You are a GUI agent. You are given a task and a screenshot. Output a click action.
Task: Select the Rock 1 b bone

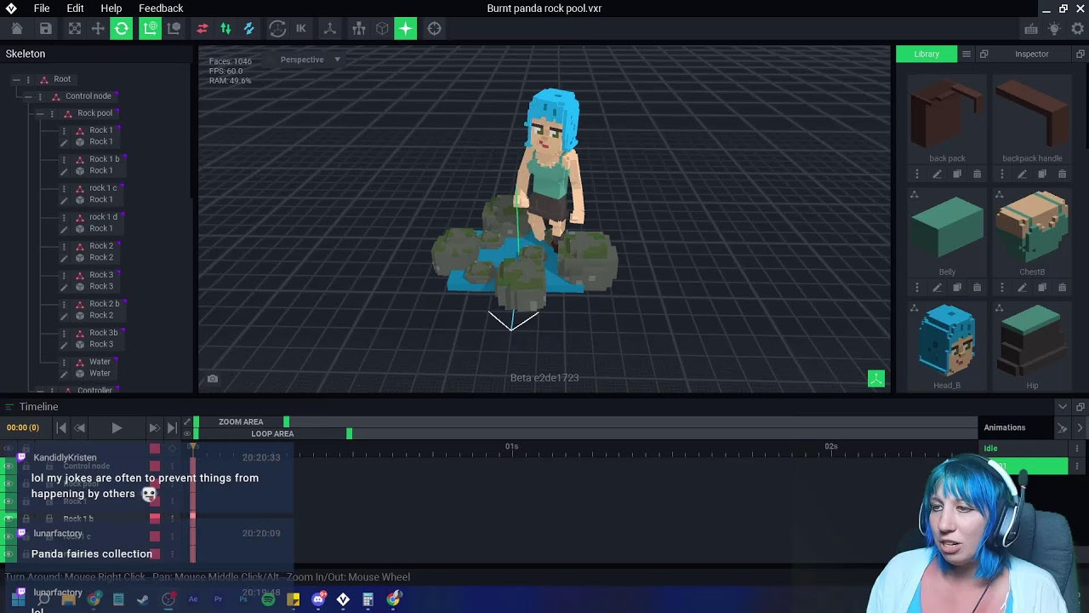tap(104, 159)
